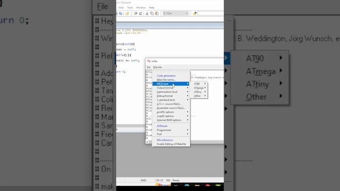Select AT90 in the small MCU type submenu
Image resolution: width=340 pixels, height=191 pixels.
[x=199, y=84]
